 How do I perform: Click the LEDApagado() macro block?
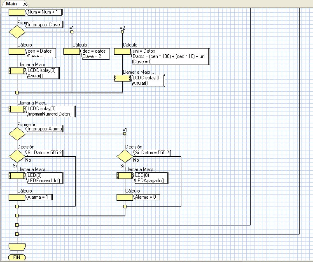coord(125,176)
